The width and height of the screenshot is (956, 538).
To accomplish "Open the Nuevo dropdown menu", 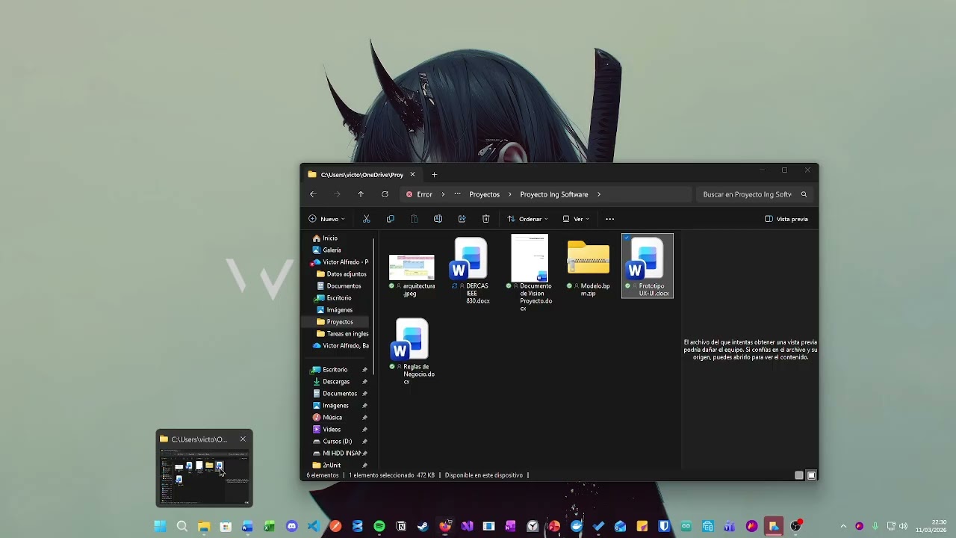I will tap(327, 219).
